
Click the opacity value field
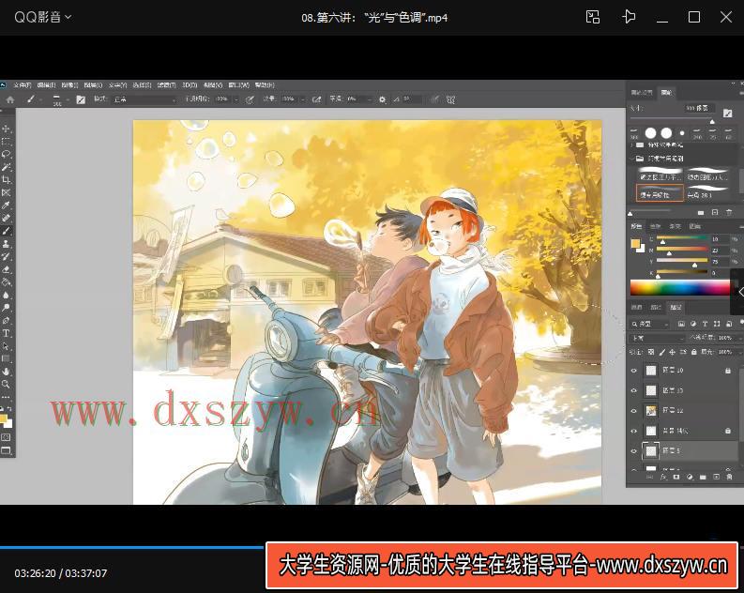pyautogui.click(x=221, y=99)
